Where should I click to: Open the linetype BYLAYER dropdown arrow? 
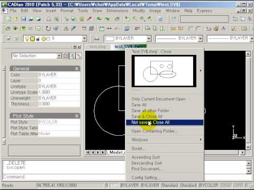click(x=201, y=39)
